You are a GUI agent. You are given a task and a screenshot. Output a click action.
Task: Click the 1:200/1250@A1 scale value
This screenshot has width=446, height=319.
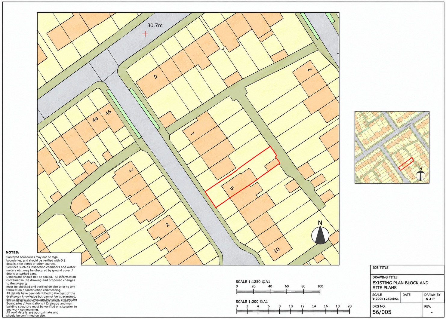coord(386,299)
